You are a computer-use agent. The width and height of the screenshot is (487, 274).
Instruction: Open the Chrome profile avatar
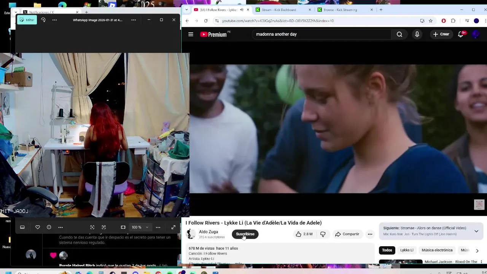pyautogui.click(x=476, y=21)
